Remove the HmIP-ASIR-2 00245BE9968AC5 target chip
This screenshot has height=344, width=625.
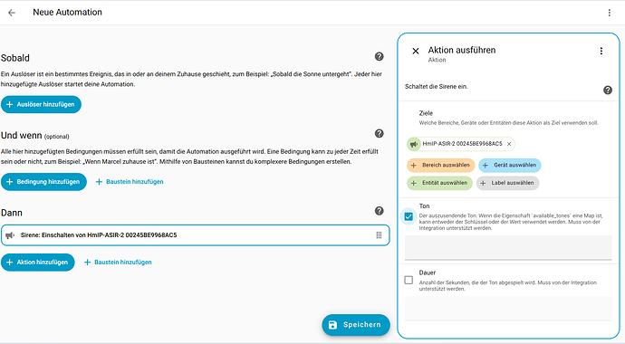pos(509,144)
